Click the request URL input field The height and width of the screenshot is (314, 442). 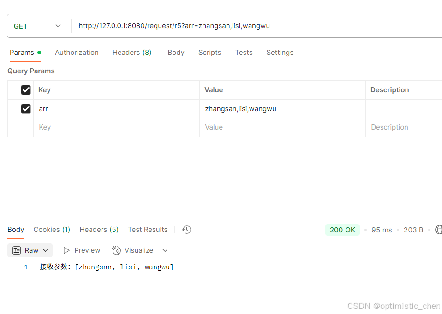pyautogui.click(x=257, y=26)
